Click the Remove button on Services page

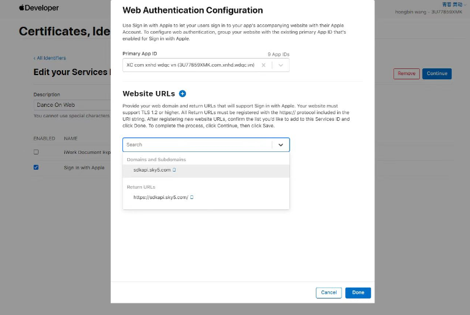[x=406, y=73]
